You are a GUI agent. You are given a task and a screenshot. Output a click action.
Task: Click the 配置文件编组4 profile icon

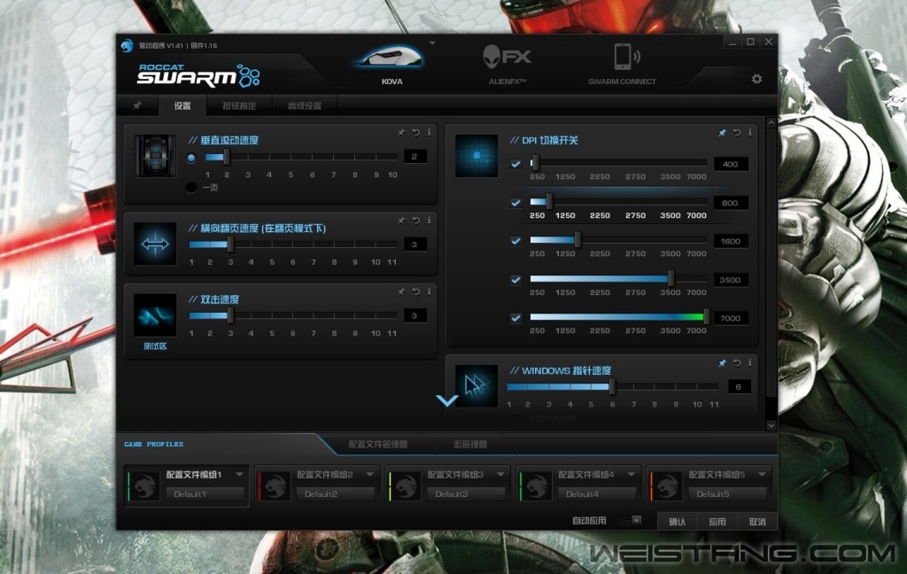(536, 485)
